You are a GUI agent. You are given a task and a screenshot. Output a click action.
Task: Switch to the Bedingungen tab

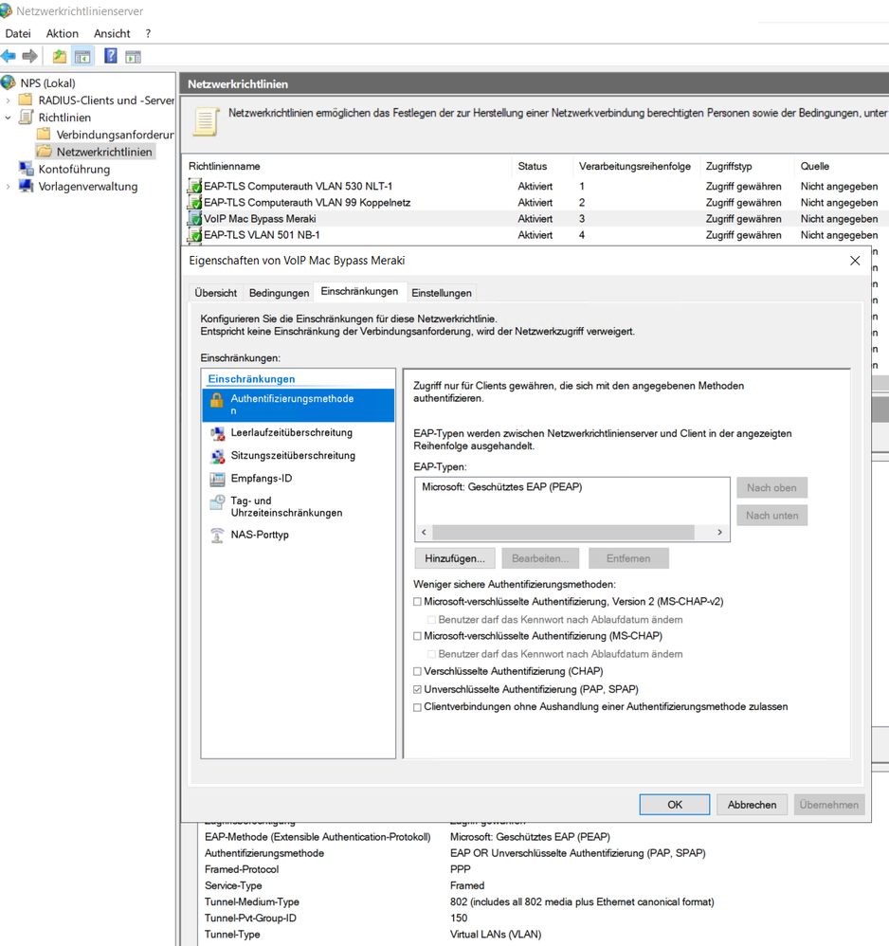click(279, 293)
